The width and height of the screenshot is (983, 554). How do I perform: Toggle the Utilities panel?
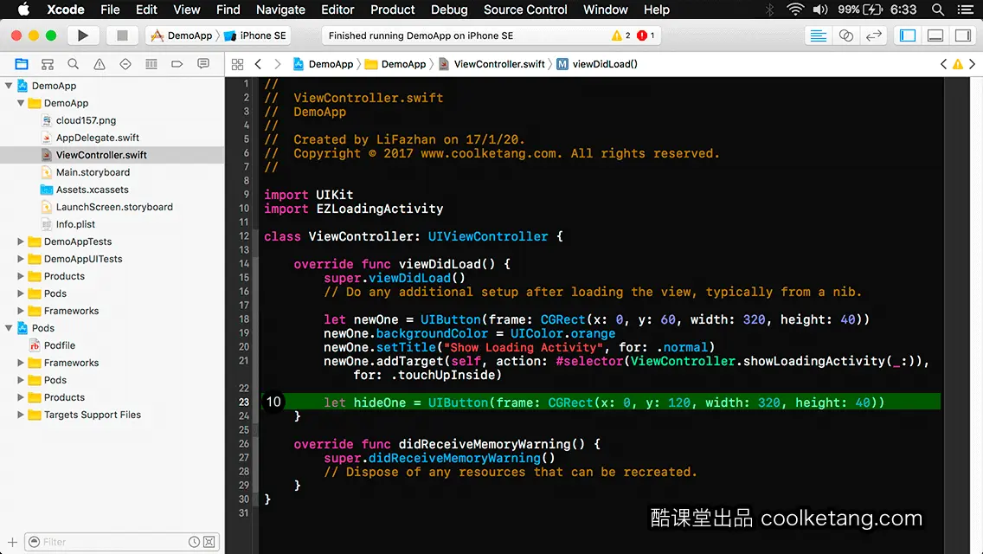[963, 35]
